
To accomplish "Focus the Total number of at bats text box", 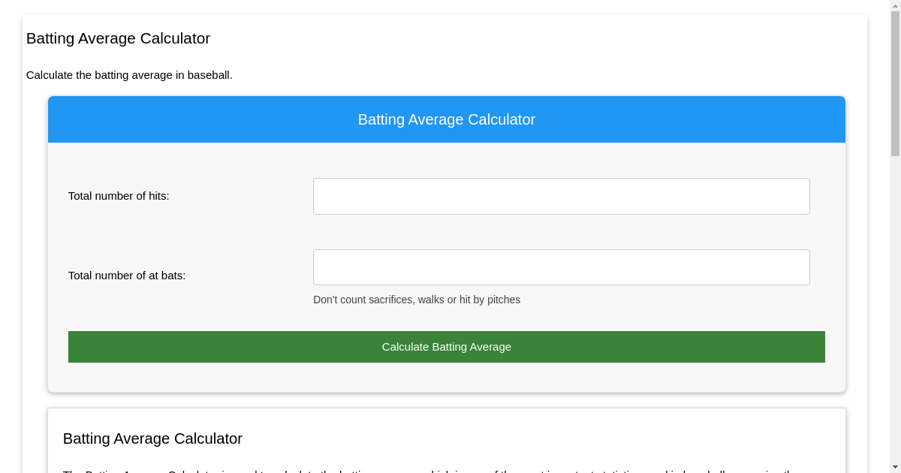I will (x=561, y=267).
